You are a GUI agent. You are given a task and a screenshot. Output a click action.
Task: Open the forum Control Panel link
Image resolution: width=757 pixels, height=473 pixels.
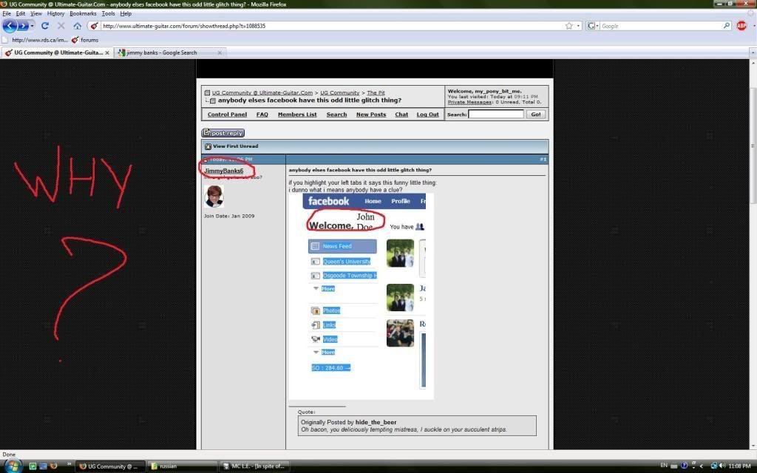[x=227, y=115]
